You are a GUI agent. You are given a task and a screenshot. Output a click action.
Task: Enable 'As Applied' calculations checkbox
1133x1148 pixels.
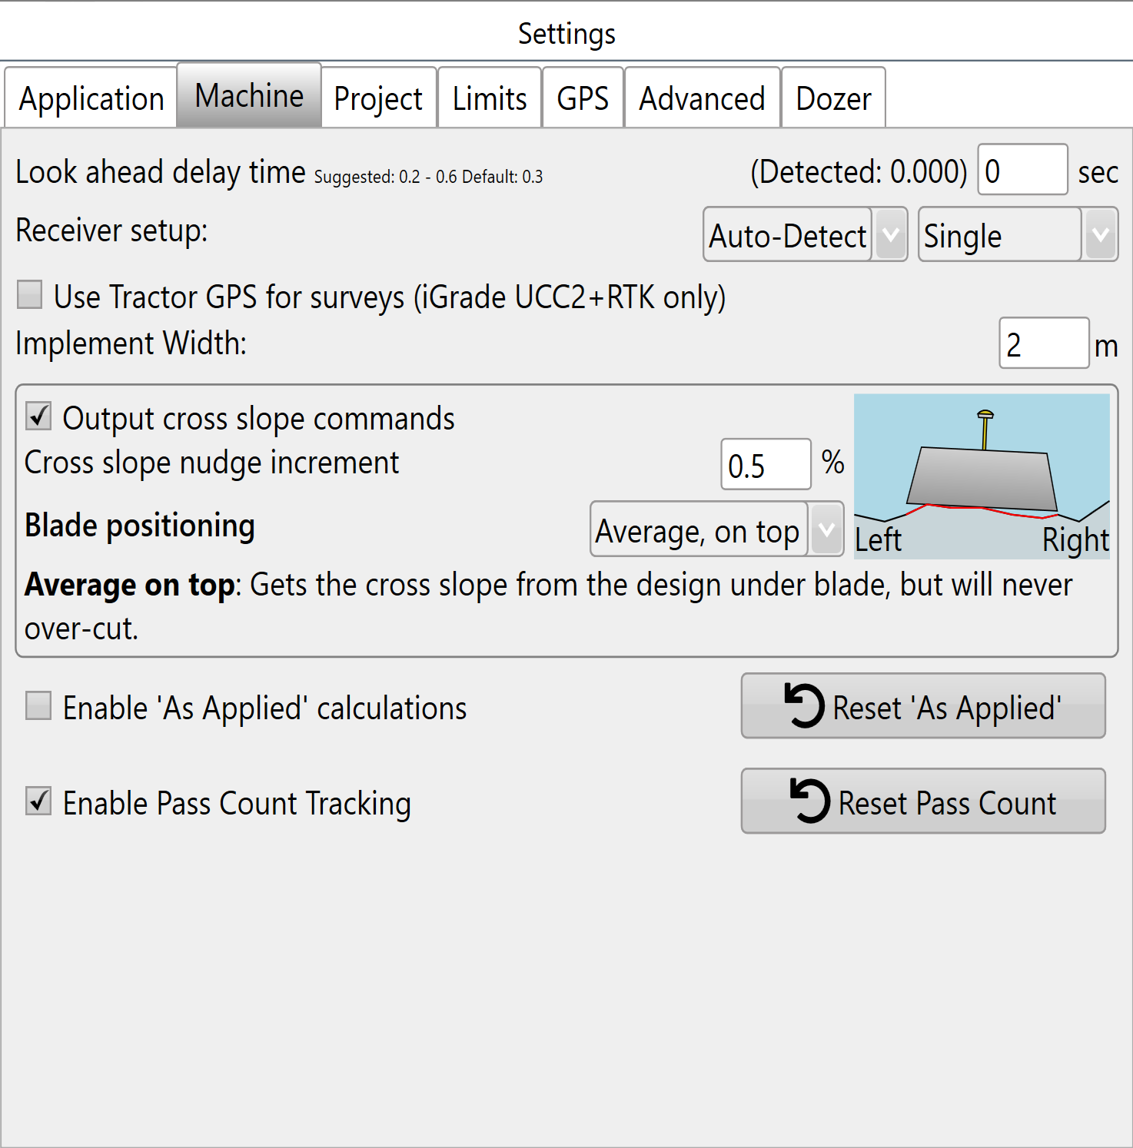38,705
